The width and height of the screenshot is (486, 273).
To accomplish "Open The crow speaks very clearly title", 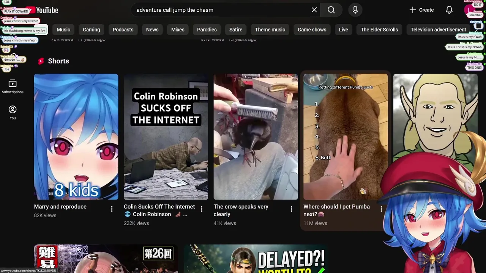I will coord(241,210).
